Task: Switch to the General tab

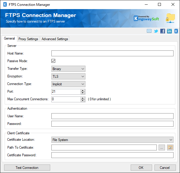Action: pos(9,38)
